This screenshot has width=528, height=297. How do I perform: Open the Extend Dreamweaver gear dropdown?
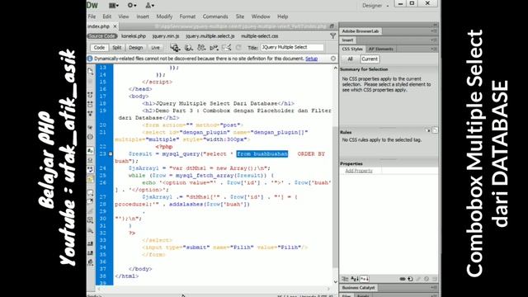coord(132,6)
